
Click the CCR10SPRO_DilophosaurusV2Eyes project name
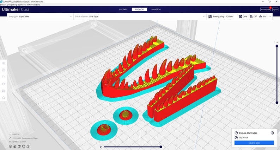point(25,138)
